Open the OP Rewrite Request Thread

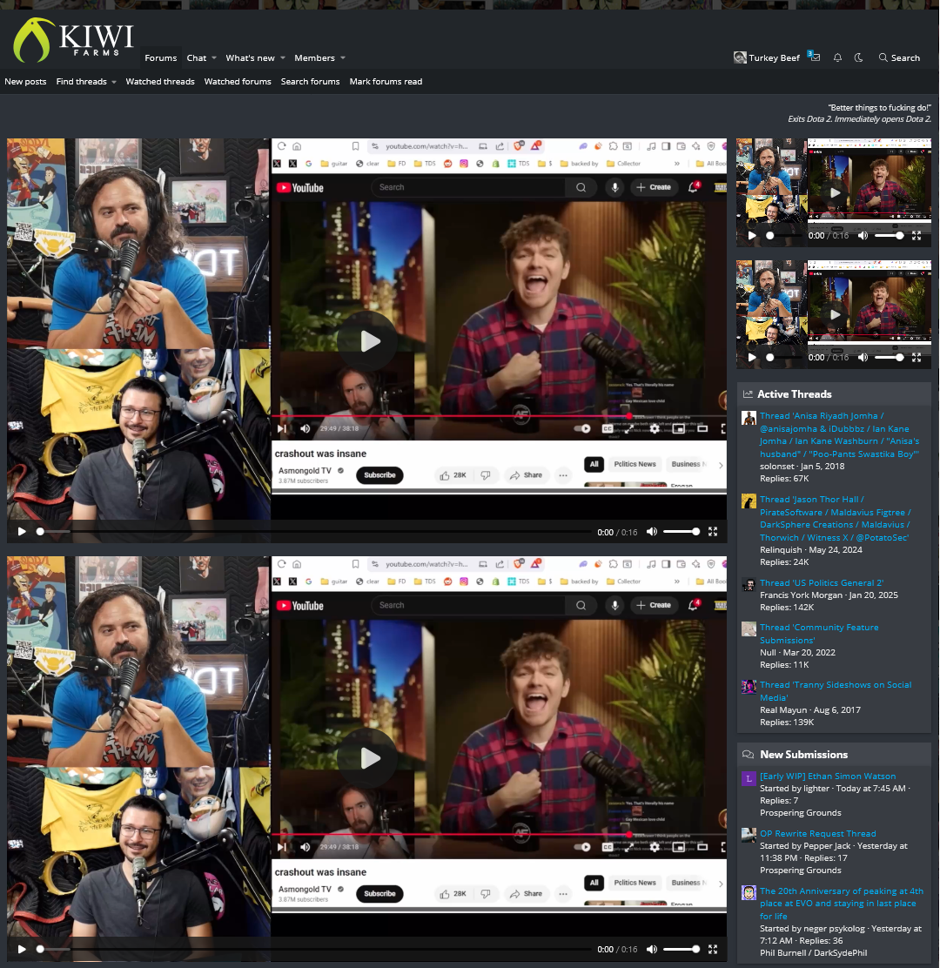818,833
